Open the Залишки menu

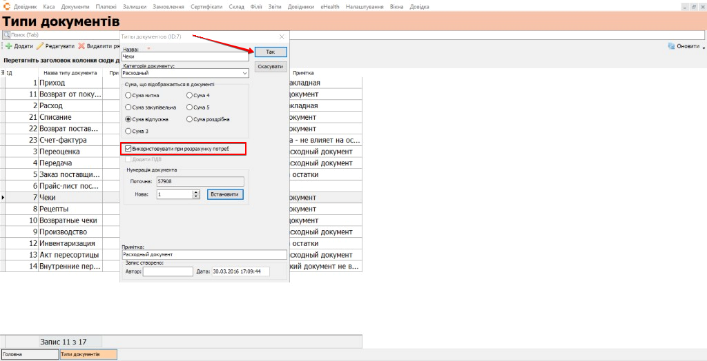coord(135,7)
